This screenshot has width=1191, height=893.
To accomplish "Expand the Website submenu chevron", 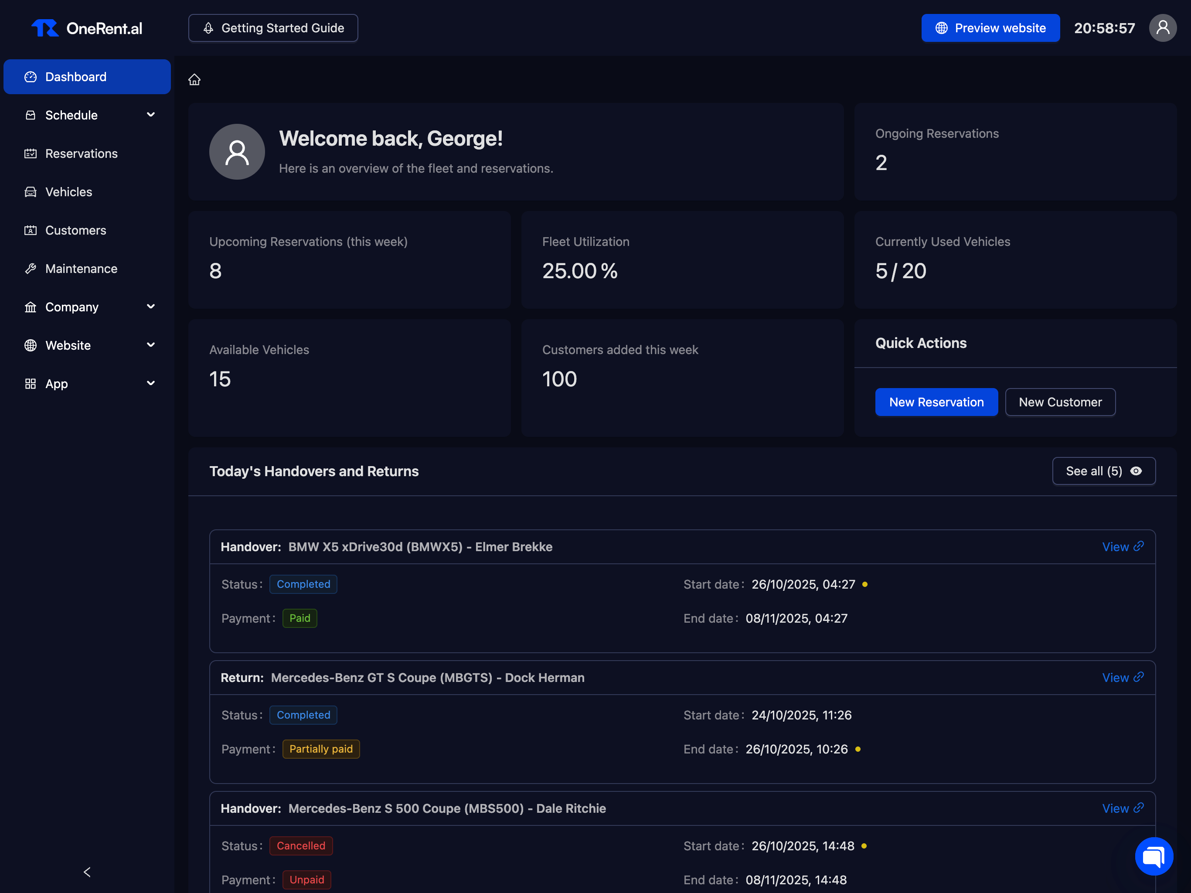I will [151, 345].
